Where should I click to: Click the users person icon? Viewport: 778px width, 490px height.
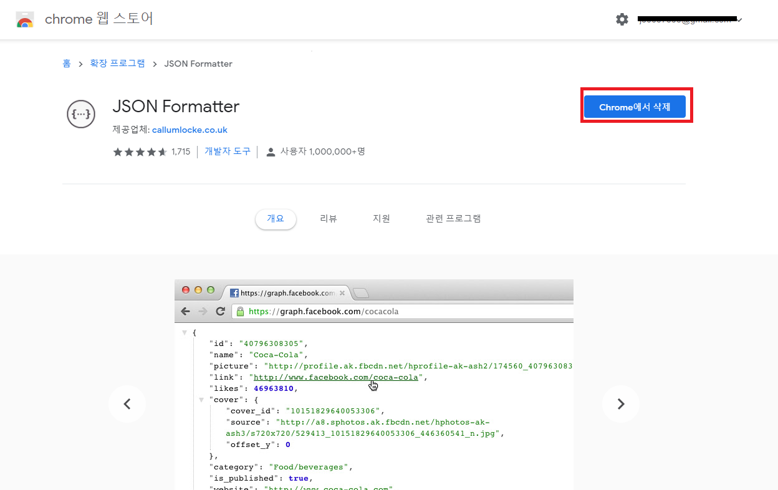point(271,151)
